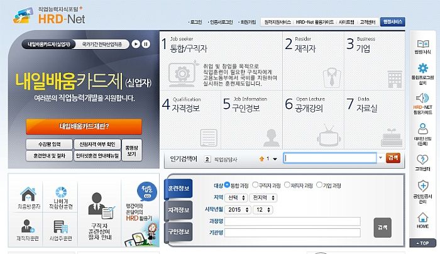Open 7 자료실 tile

375,120
